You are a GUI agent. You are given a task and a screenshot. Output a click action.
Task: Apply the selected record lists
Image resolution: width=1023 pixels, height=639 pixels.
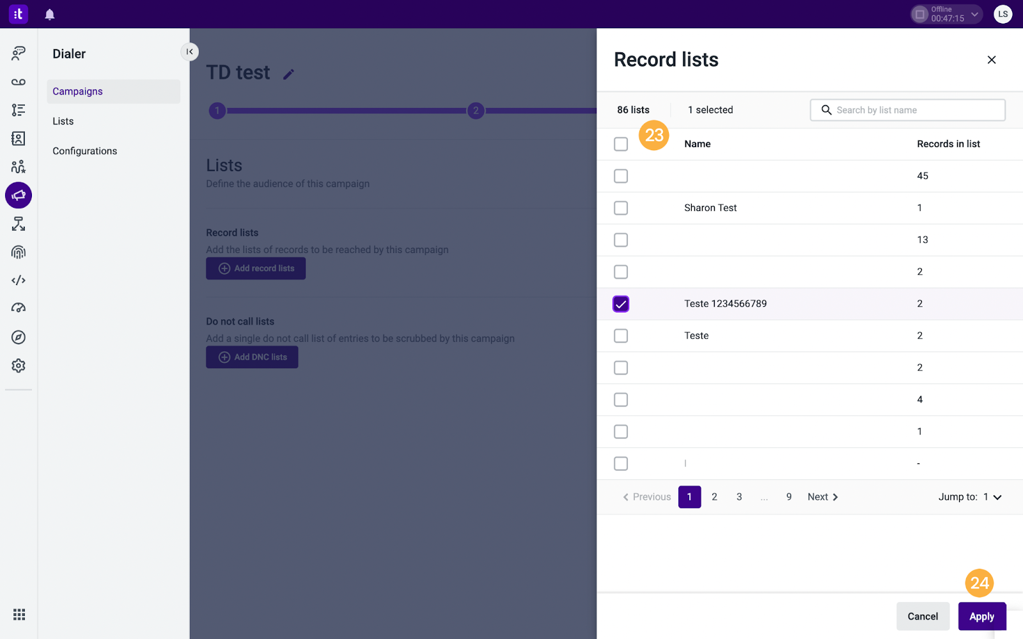pos(981,617)
